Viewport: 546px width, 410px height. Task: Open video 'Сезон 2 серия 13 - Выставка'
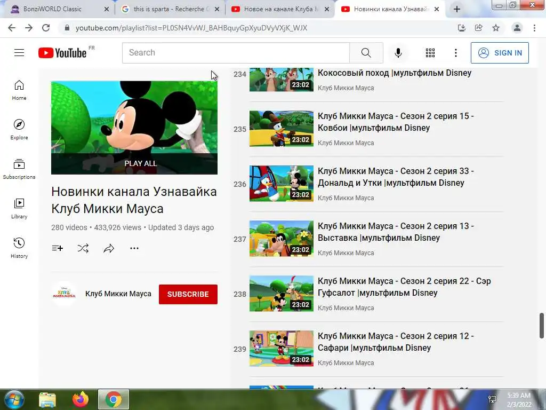[x=396, y=232]
